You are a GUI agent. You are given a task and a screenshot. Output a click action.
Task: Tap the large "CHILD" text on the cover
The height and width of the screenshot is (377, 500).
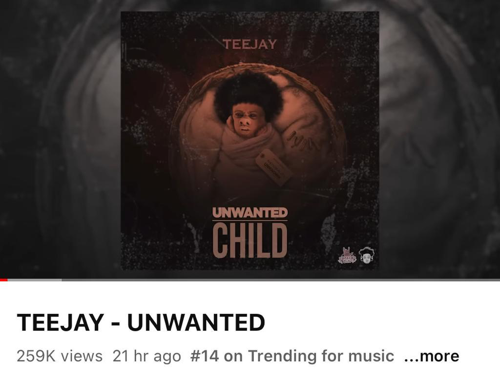point(250,240)
